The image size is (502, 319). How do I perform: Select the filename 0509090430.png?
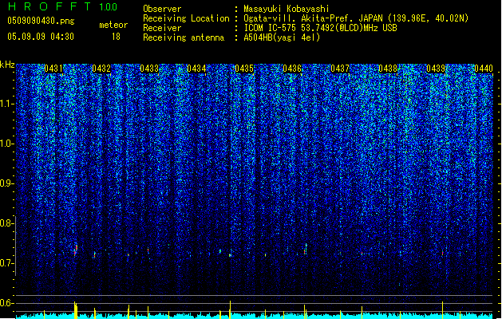(41, 21)
